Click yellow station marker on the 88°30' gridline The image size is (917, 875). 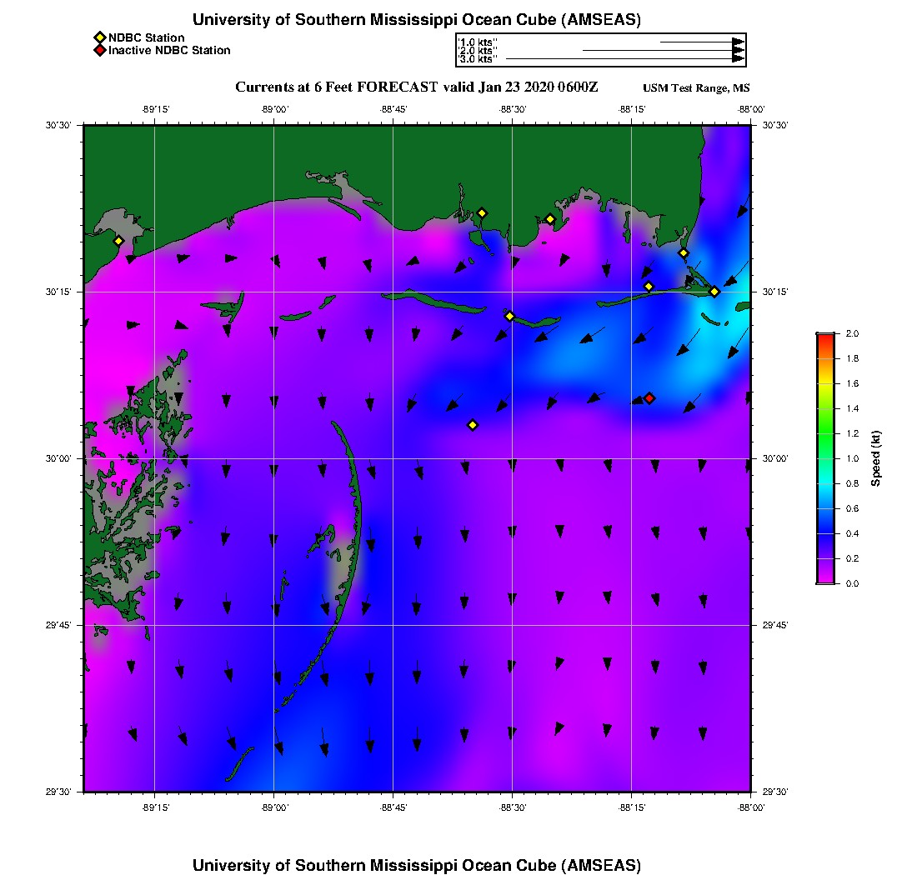tap(509, 316)
